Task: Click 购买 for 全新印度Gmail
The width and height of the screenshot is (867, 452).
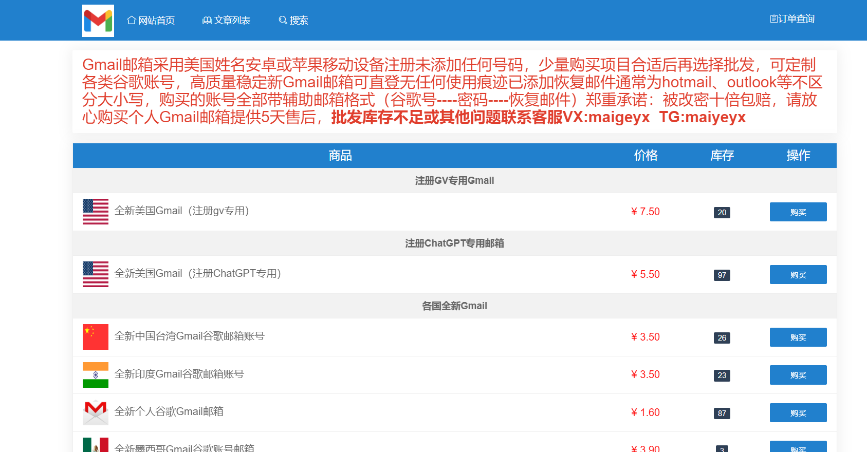Action: pos(798,375)
